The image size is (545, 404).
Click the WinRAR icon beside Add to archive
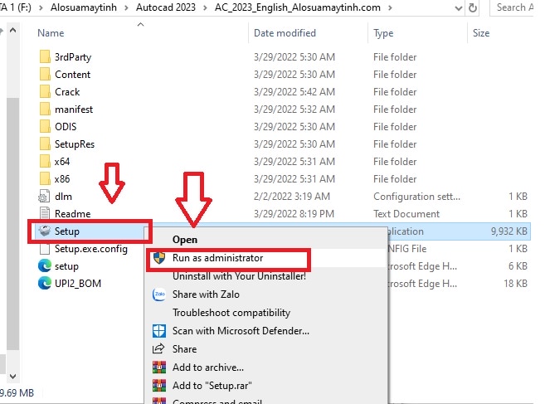pos(160,367)
